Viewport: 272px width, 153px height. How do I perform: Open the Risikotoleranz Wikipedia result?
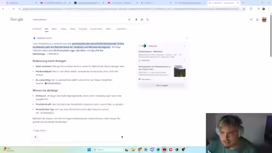click(150, 51)
